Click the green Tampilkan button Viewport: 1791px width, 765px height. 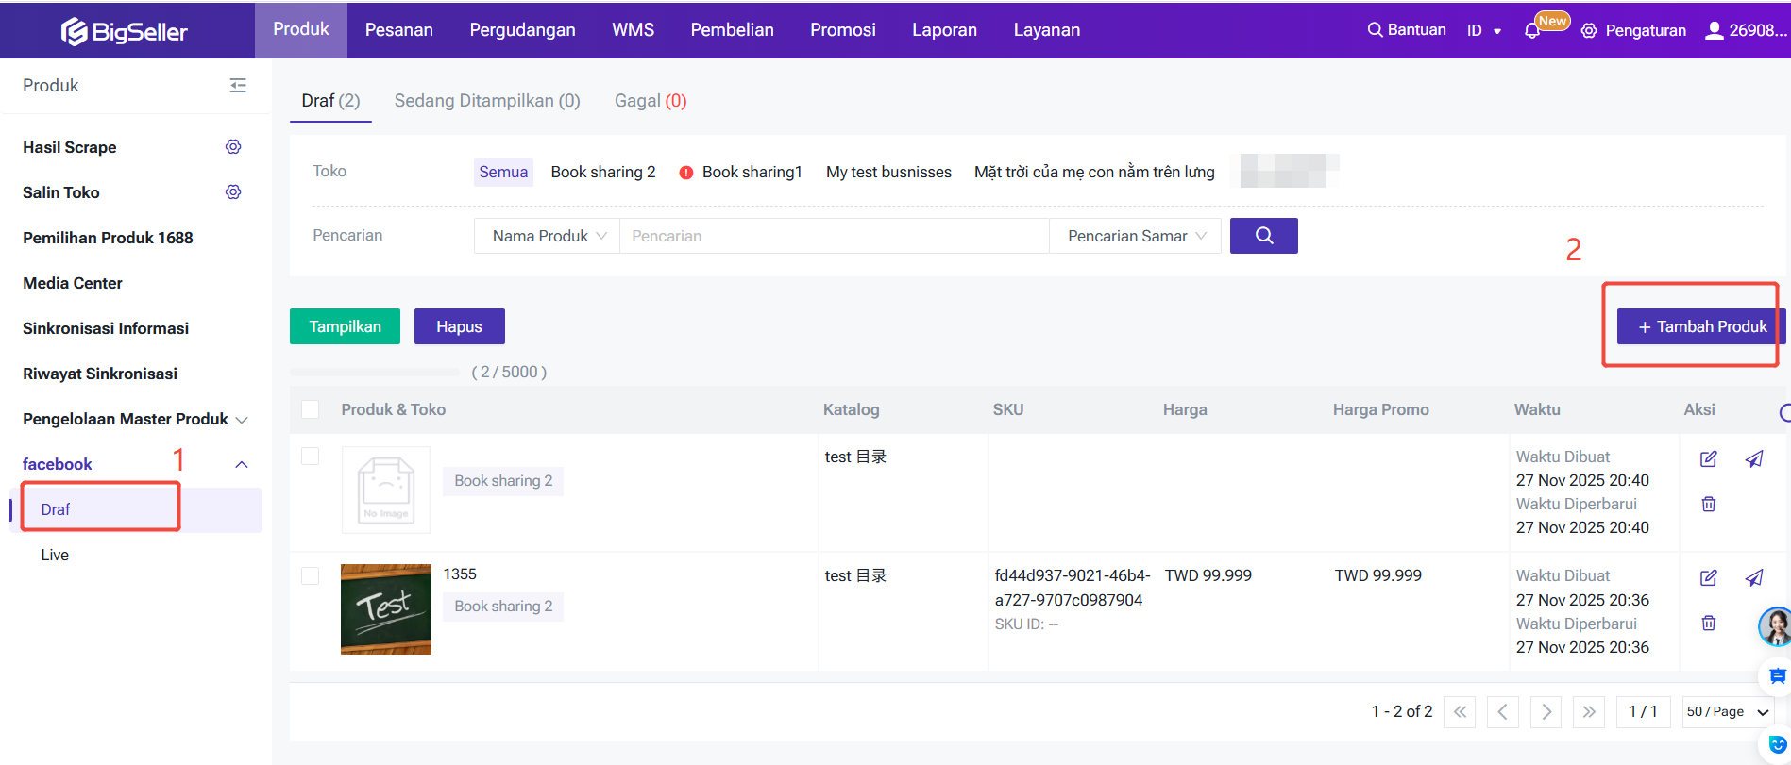coord(345,326)
